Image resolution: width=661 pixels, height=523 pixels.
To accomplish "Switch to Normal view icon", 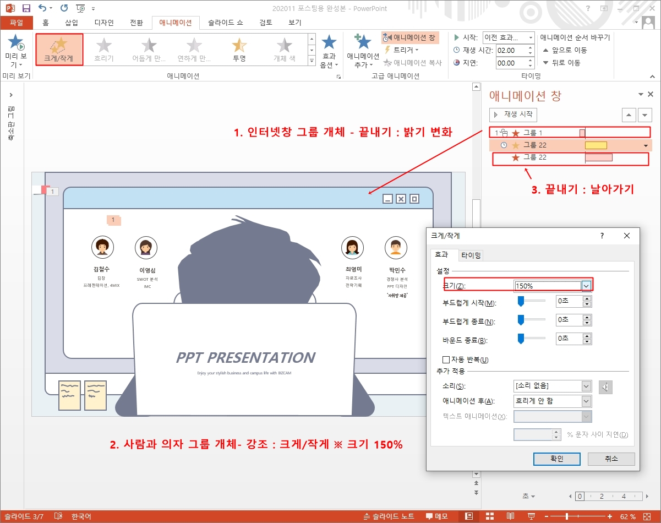I will 468,516.
